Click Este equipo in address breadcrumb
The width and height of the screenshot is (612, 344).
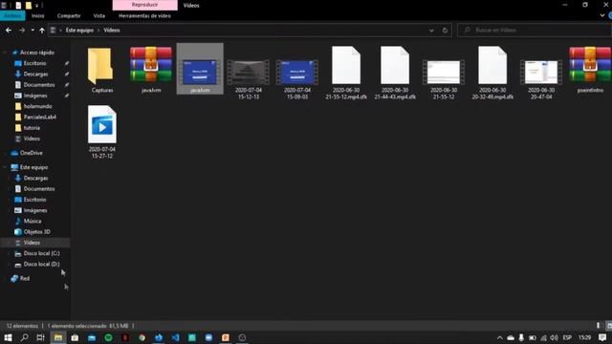pyautogui.click(x=79, y=30)
